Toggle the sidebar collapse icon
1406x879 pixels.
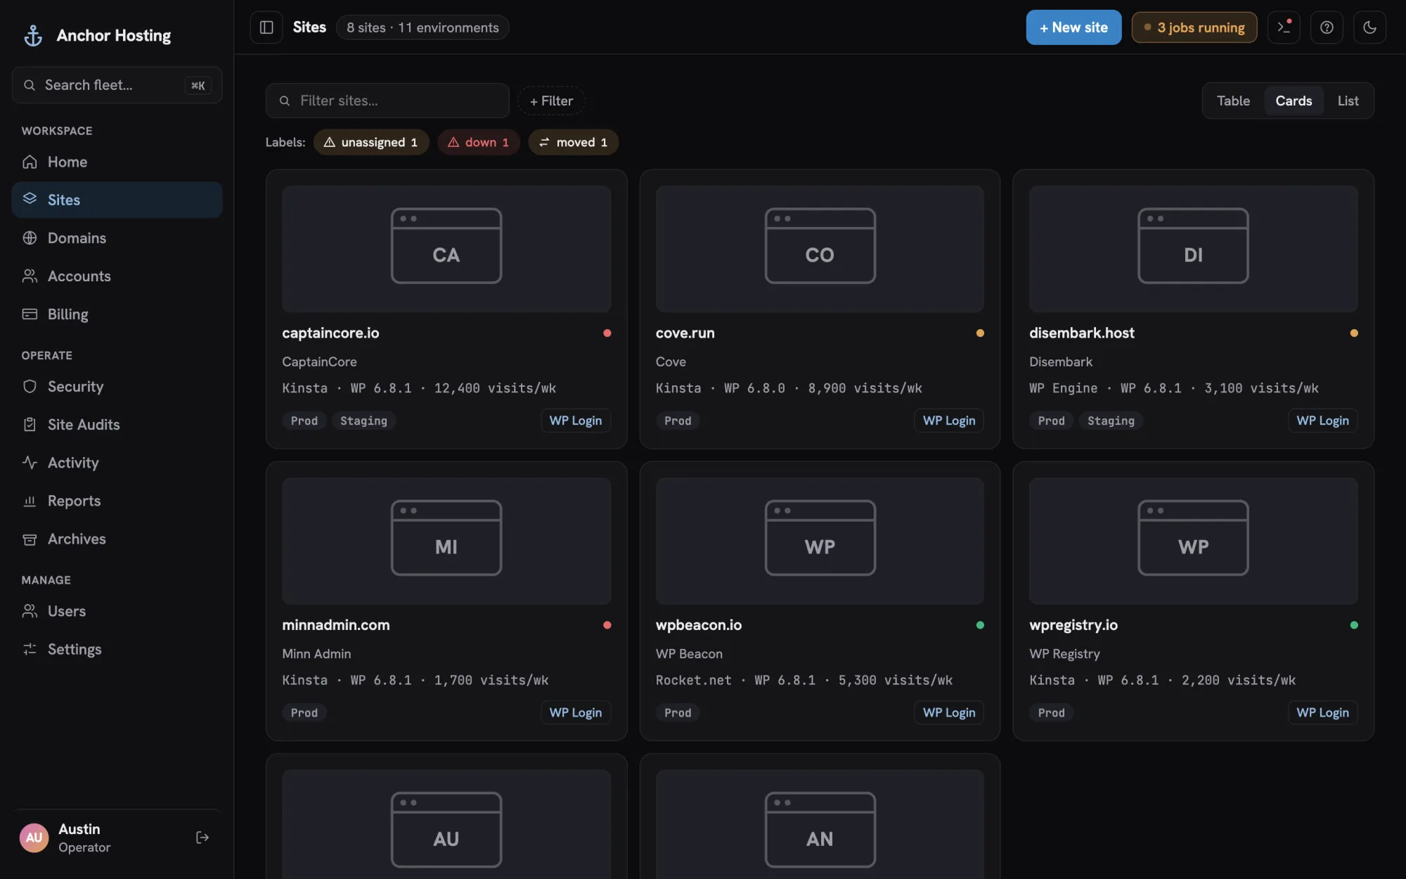pos(266,27)
